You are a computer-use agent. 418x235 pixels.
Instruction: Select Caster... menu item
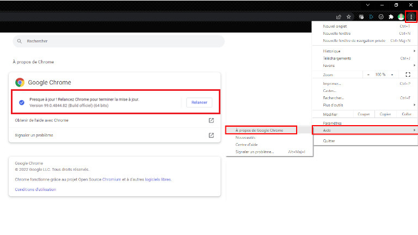coord(365,91)
